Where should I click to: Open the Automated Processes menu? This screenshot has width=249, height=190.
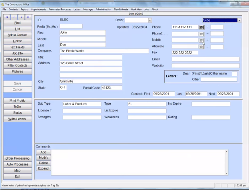pyautogui.click(x=59, y=9)
